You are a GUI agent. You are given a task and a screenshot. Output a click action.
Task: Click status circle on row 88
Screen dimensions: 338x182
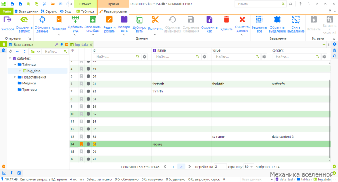[88, 136]
